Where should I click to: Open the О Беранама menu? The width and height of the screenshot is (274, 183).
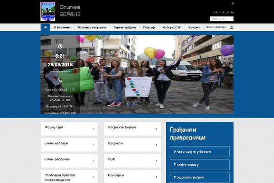[62, 27]
